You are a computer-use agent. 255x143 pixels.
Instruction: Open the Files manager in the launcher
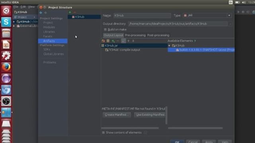pyautogui.click(x=6, y=33)
